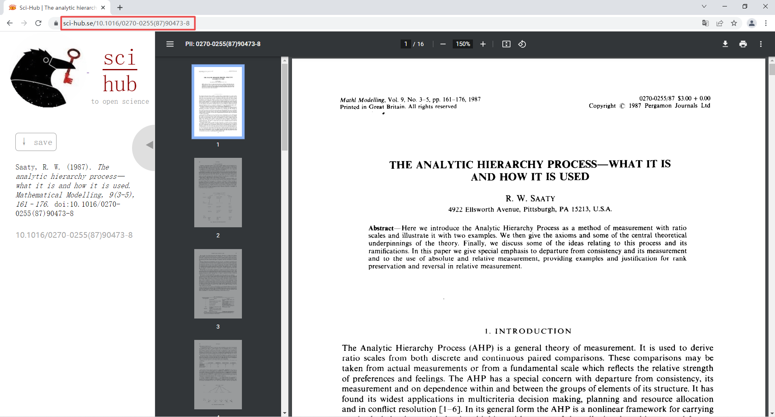Collapse the Sci-Hub info panel
The image size is (775, 417).
coord(149,144)
